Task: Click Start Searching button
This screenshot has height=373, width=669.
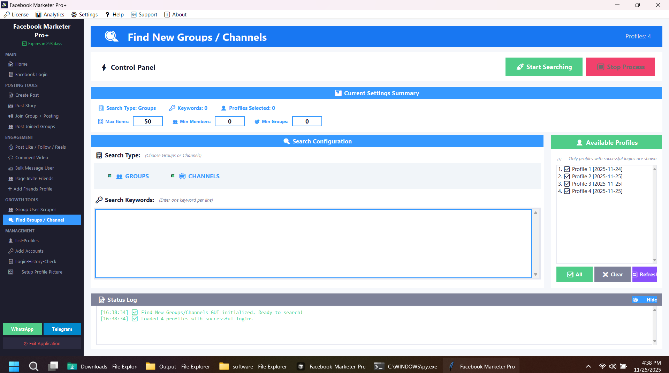Action: point(543,67)
